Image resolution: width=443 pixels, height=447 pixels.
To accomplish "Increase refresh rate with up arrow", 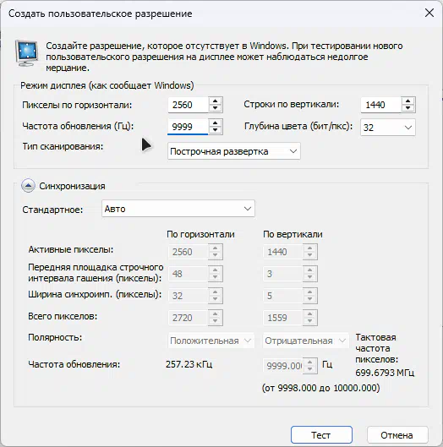I will [215, 123].
